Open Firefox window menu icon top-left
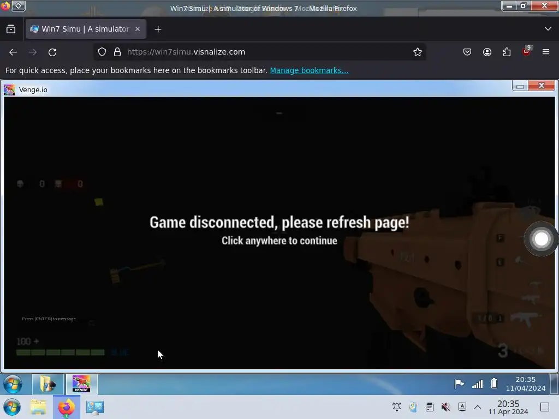The height and width of the screenshot is (419, 559). pos(5,5)
